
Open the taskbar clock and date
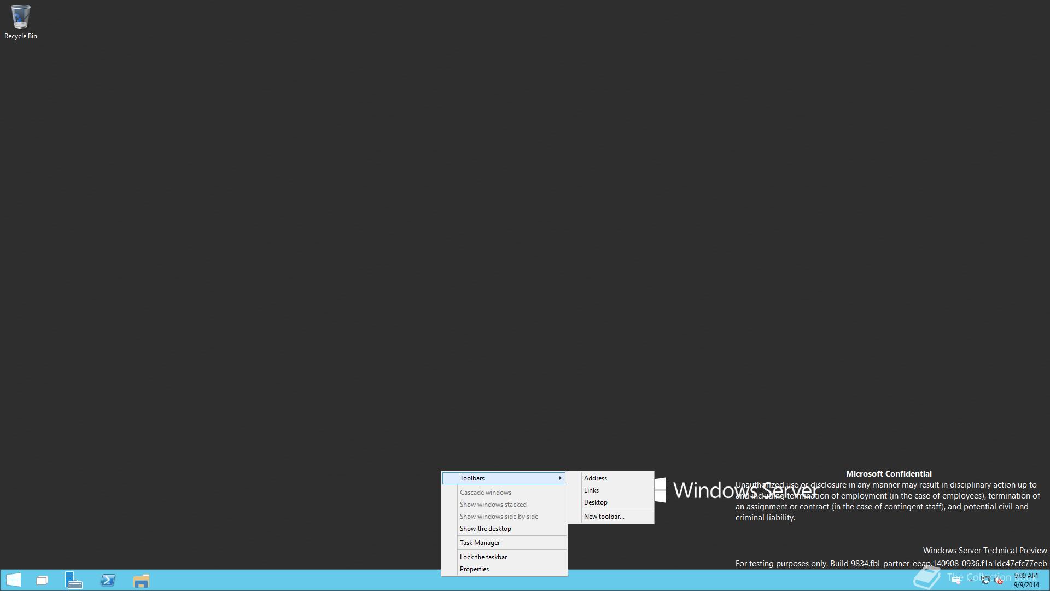1026,580
